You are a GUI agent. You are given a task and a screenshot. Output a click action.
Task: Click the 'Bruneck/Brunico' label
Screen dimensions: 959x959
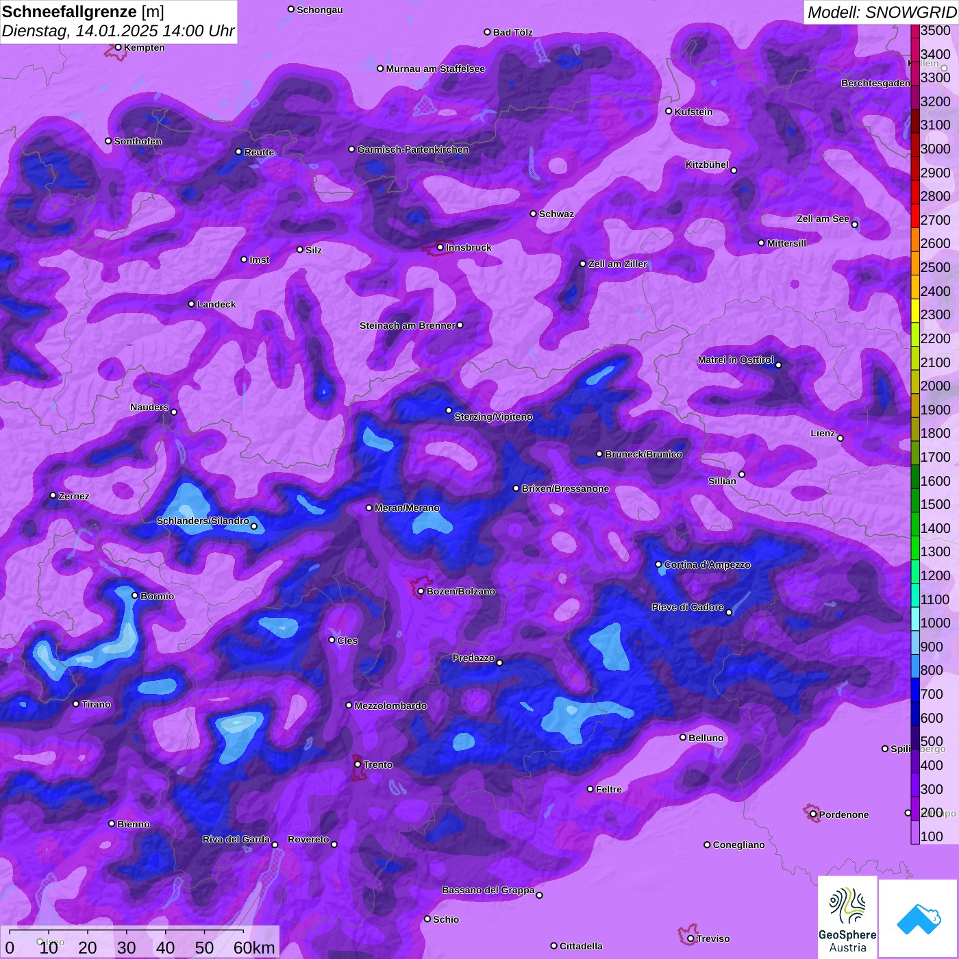643,454
